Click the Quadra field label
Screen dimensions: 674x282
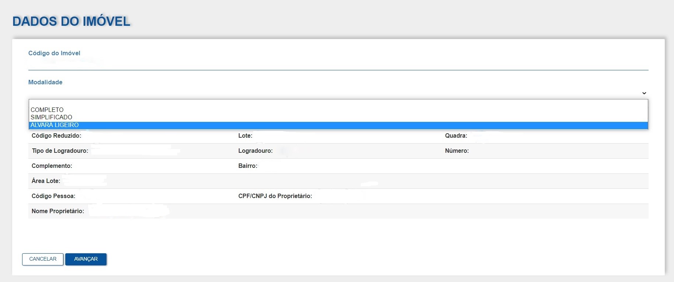(456, 135)
